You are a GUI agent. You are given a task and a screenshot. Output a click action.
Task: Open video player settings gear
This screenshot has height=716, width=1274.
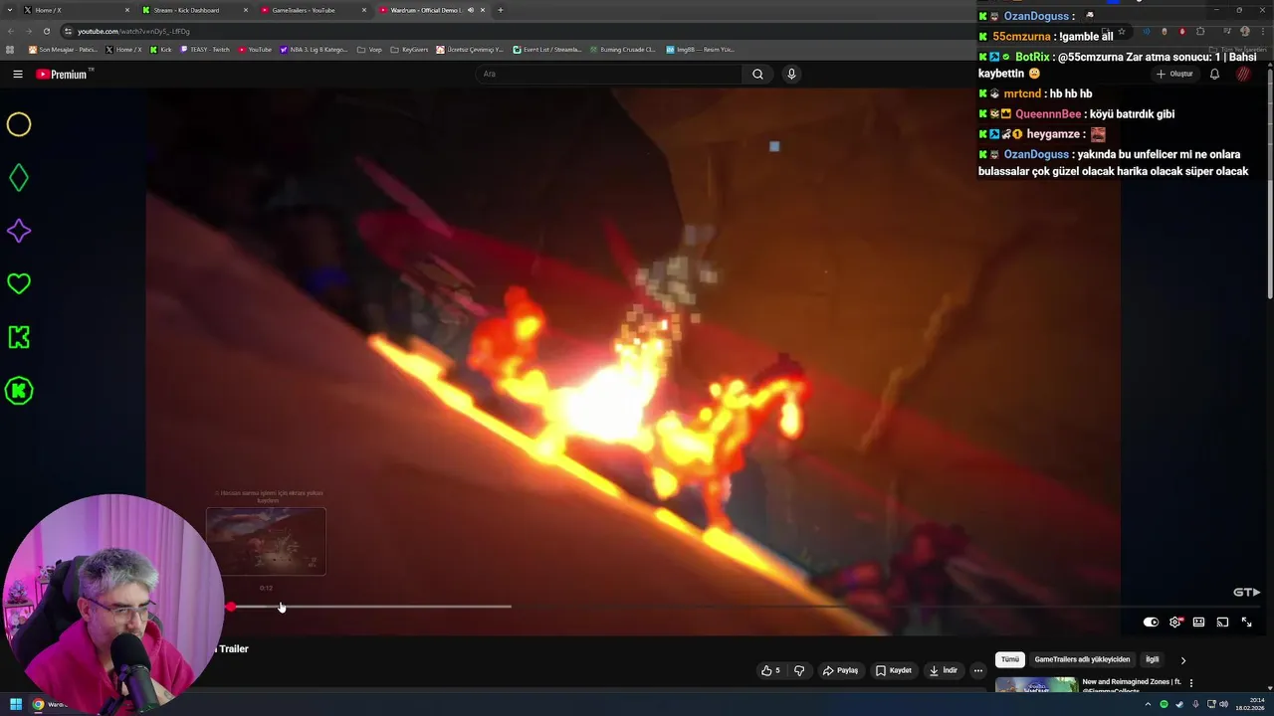click(x=1175, y=623)
